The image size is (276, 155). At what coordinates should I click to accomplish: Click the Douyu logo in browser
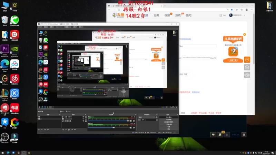pyautogui.click(x=118, y=15)
